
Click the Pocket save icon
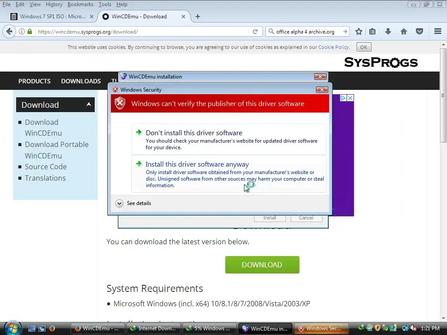coord(419,31)
